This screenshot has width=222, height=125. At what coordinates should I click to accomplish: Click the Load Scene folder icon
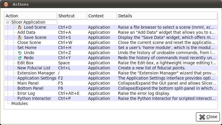(20, 27)
